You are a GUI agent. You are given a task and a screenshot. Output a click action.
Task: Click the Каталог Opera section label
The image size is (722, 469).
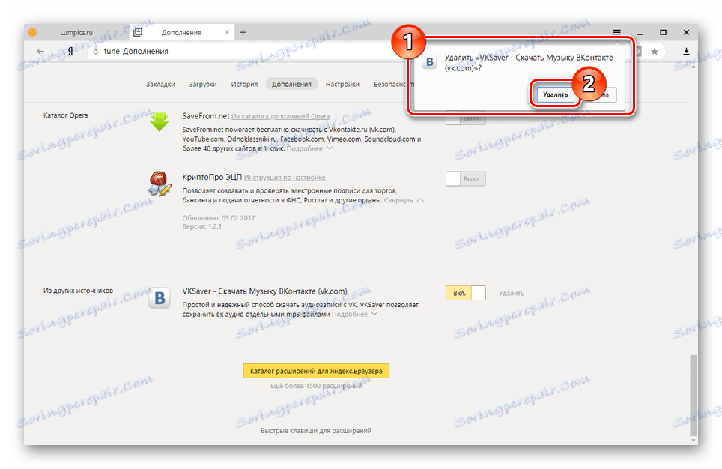(x=65, y=115)
